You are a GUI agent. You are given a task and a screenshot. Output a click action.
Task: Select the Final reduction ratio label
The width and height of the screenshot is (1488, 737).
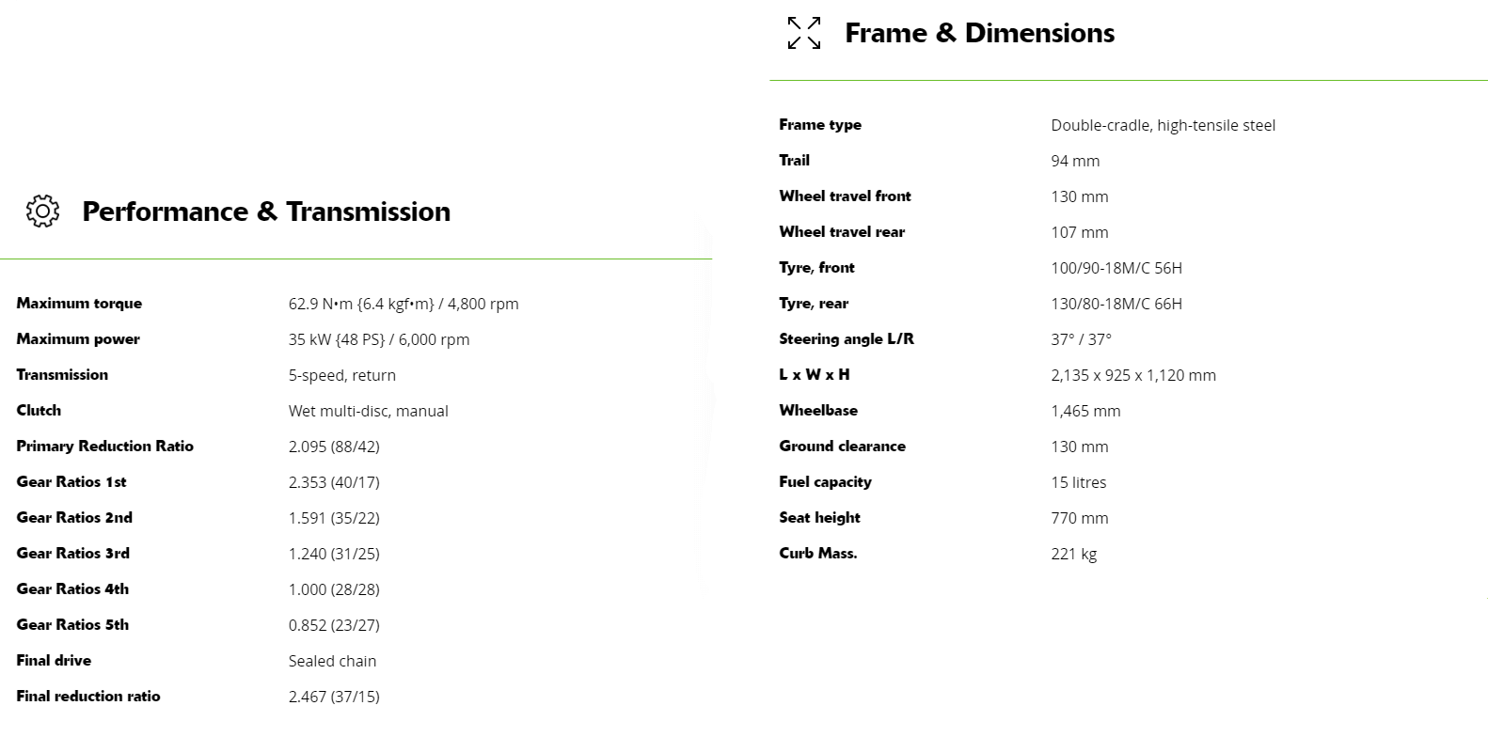point(88,697)
